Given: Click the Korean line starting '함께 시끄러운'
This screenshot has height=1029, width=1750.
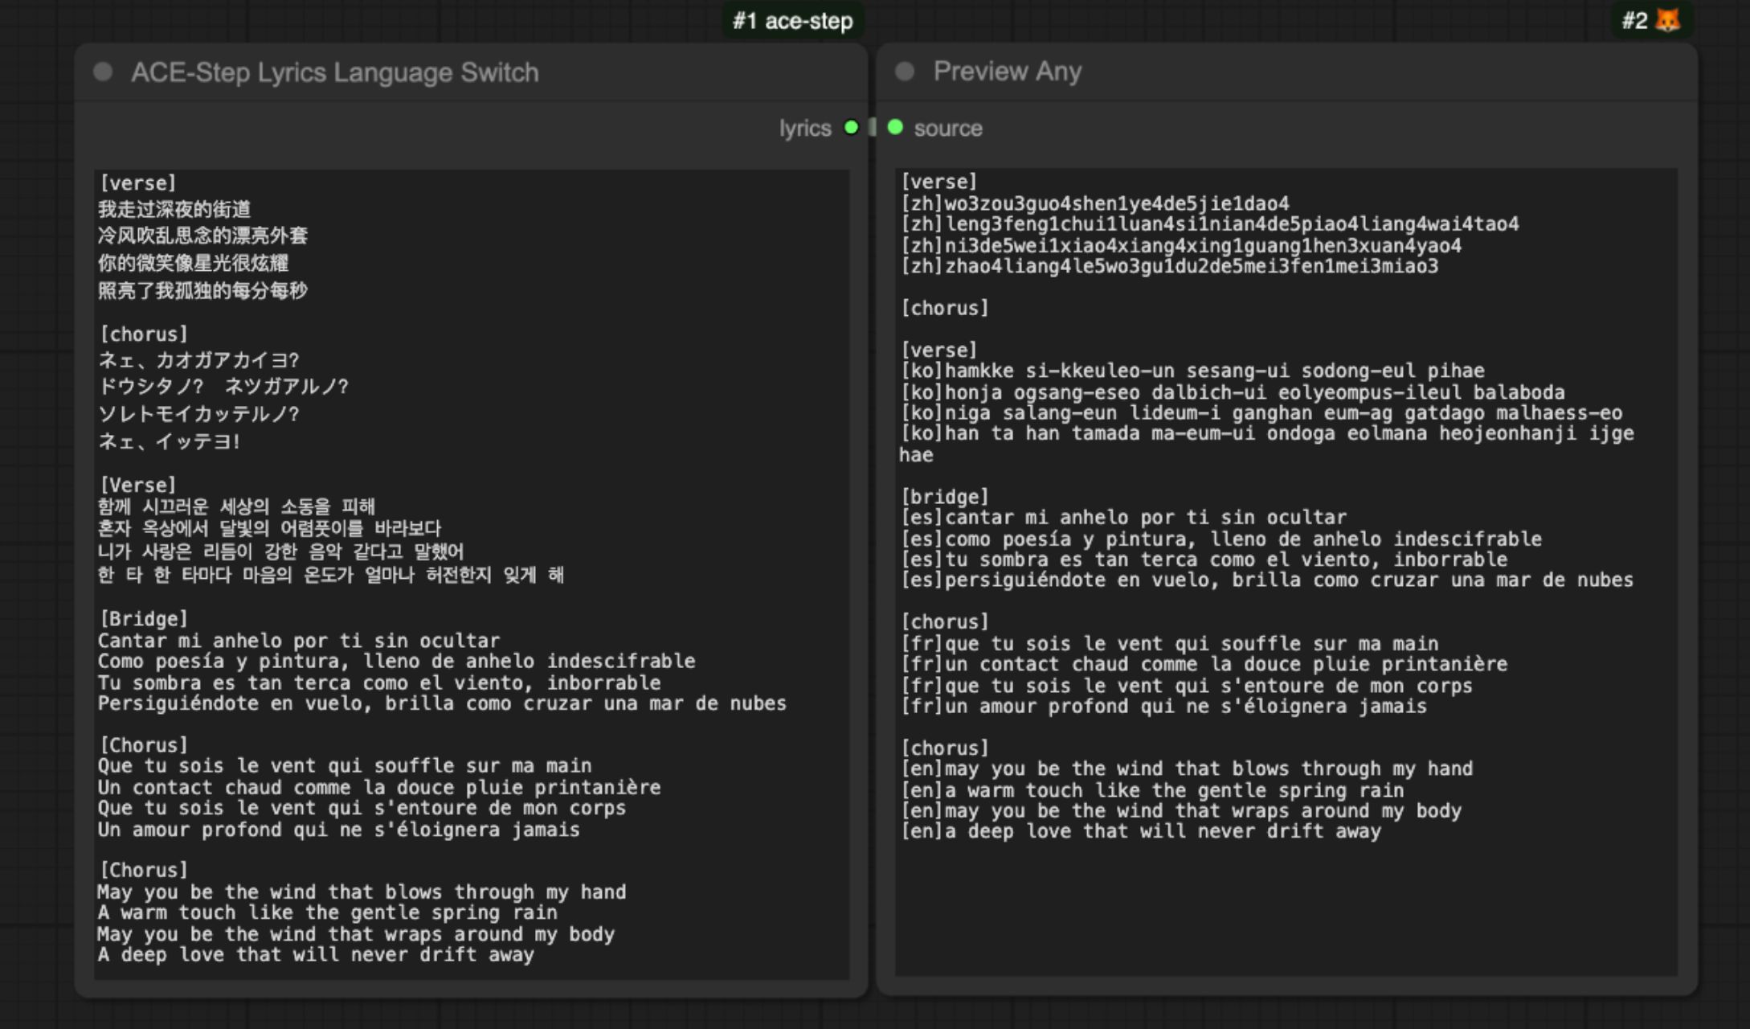Looking at the screenshot, I should (x=236, y=506).
